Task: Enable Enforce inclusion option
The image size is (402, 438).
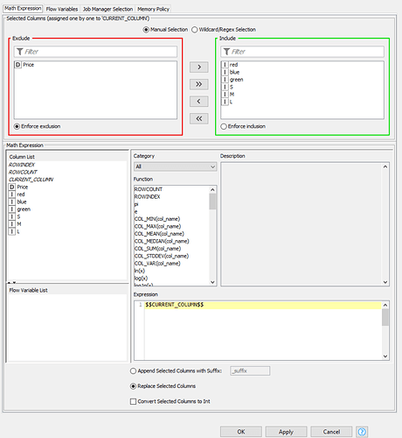Action: tap(224, 126)
